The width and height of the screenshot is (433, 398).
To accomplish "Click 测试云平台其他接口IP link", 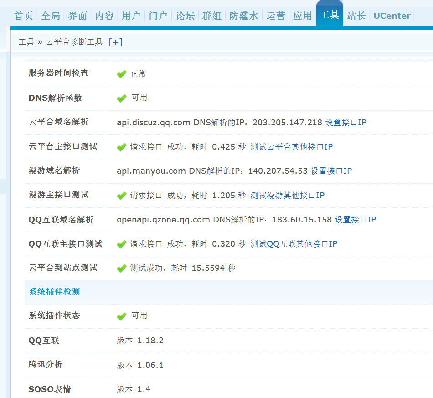I will (x=291, y=147).
